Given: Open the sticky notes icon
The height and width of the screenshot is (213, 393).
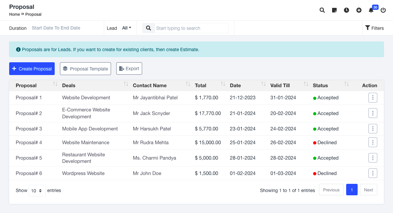Looking at the screenshot, I should click(334, 10).
